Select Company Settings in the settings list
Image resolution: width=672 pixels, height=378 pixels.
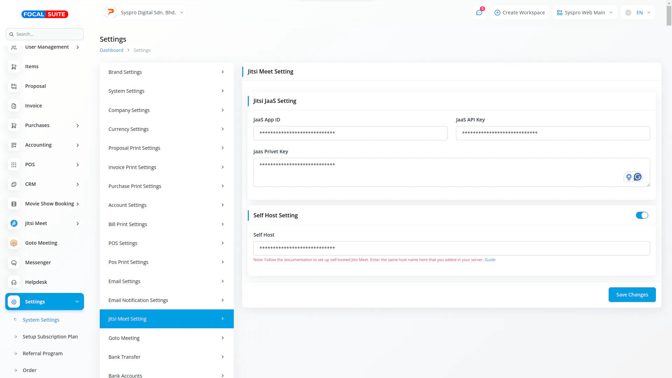[166, 110]
